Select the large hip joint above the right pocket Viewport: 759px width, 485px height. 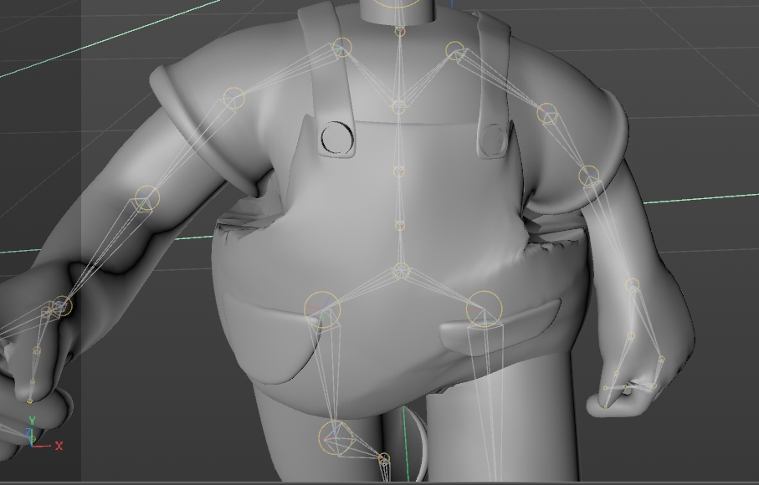coord(484,309)
